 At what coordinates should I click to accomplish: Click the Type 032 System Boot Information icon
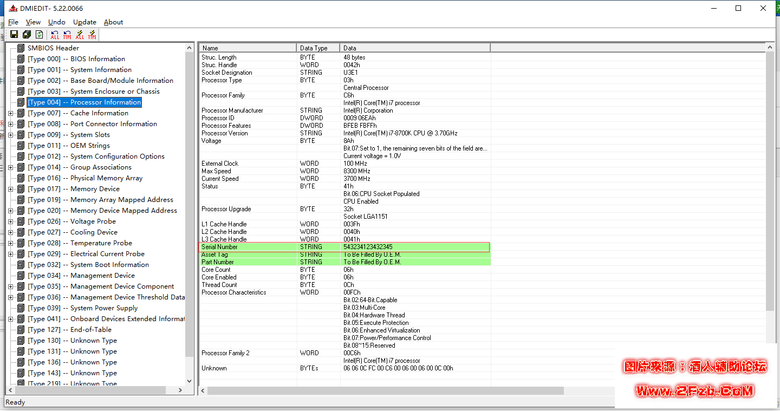pyautogui.click(x=21, y=265)
